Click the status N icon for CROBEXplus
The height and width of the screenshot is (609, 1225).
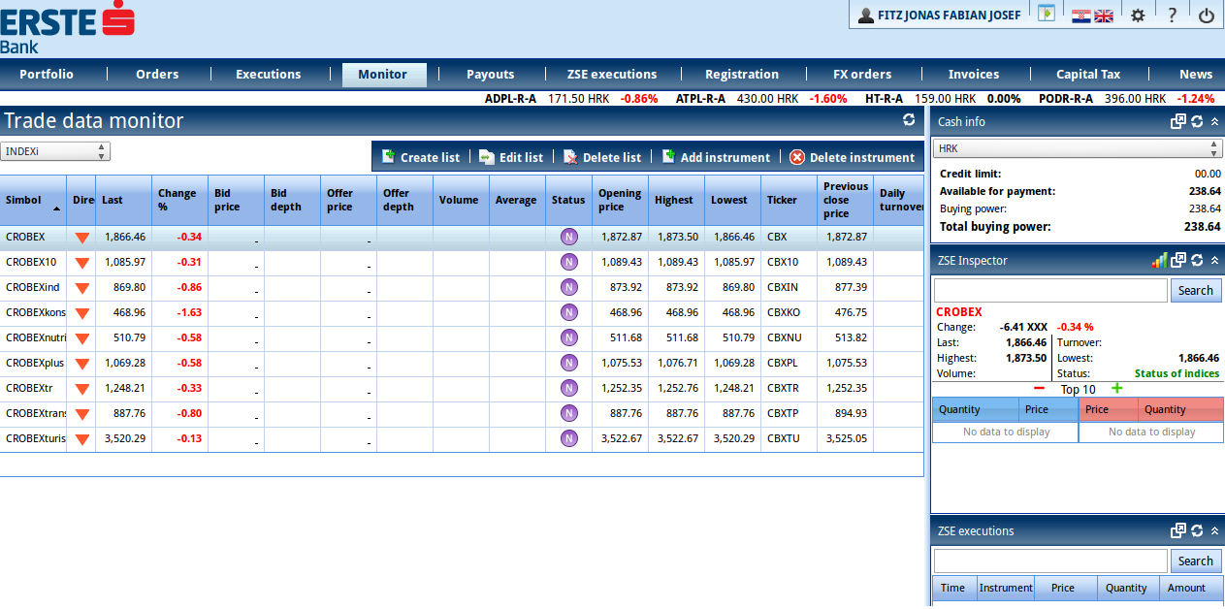(x=568, y=363)
